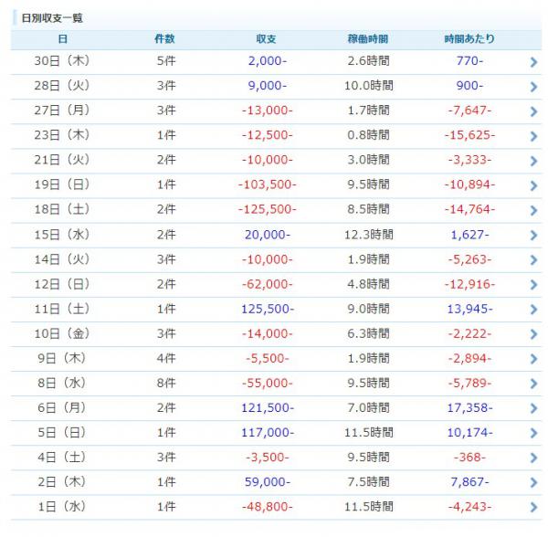Click the 日別収支一覧 section title
Screen dimensions: 548x537
[52, 18]
